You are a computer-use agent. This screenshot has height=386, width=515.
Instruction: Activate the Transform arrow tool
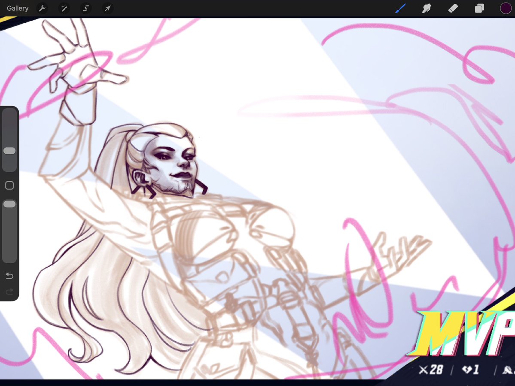108,8
